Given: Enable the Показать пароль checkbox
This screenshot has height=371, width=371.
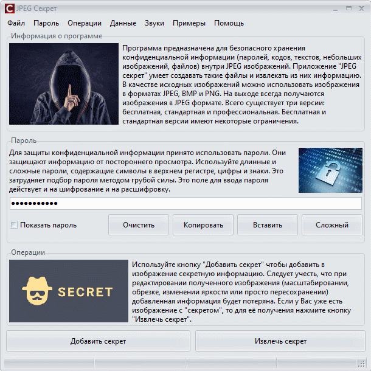Looking at the screenshot, I should [14, 224].
